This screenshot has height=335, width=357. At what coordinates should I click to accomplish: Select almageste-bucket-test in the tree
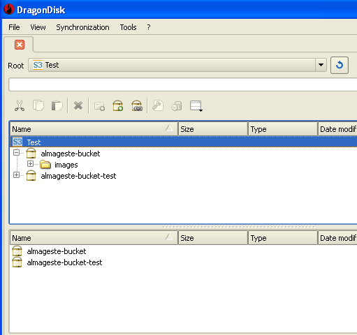click(x=78, y=176)
